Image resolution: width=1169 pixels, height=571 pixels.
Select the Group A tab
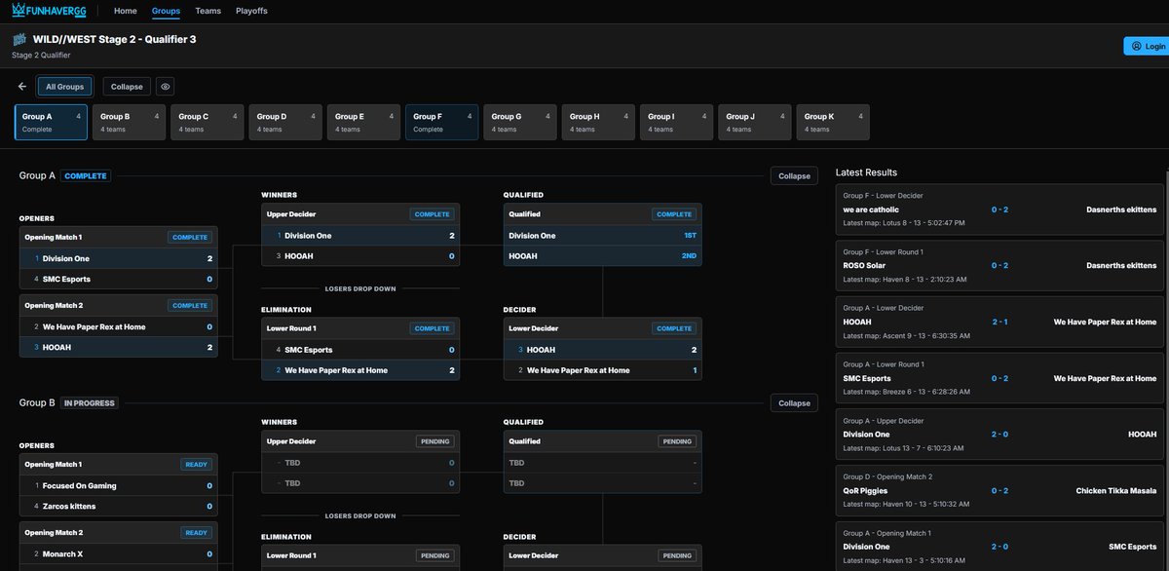click(x=51, y=122)
